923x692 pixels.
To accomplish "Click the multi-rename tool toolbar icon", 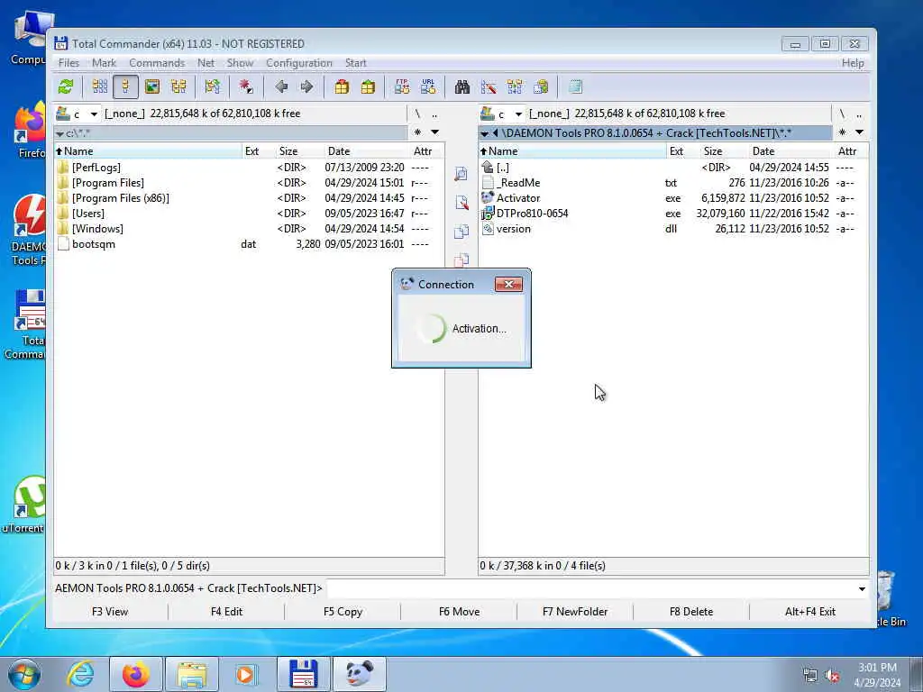I will pyautogui.click(x=489, y=87).
